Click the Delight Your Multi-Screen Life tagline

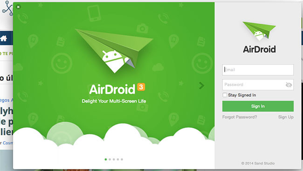click(x=114, y=101)
